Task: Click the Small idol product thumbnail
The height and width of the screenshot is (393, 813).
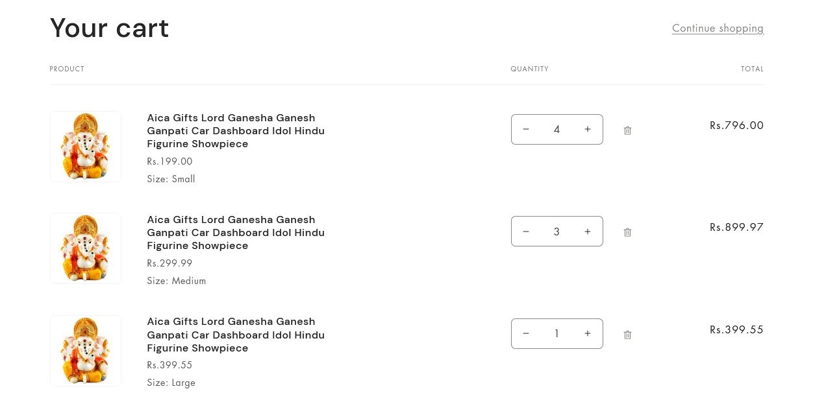Action: pos(86,147)
